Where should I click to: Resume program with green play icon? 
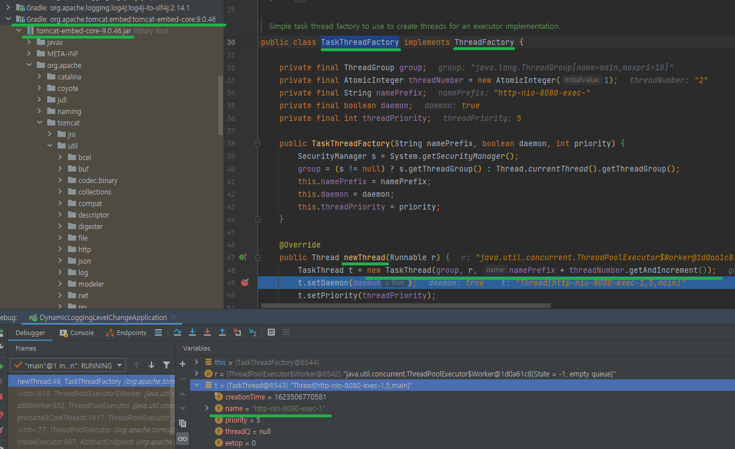(x=2, y=366)
